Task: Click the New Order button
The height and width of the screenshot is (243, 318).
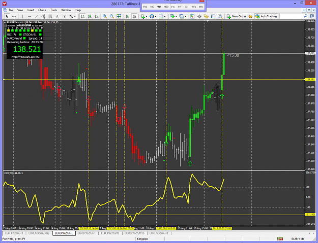Action: [x=236, y=16]
